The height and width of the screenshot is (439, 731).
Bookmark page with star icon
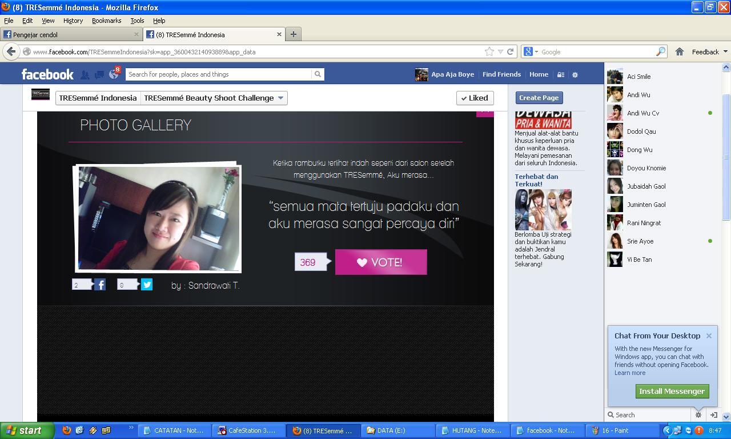point(489,51)
